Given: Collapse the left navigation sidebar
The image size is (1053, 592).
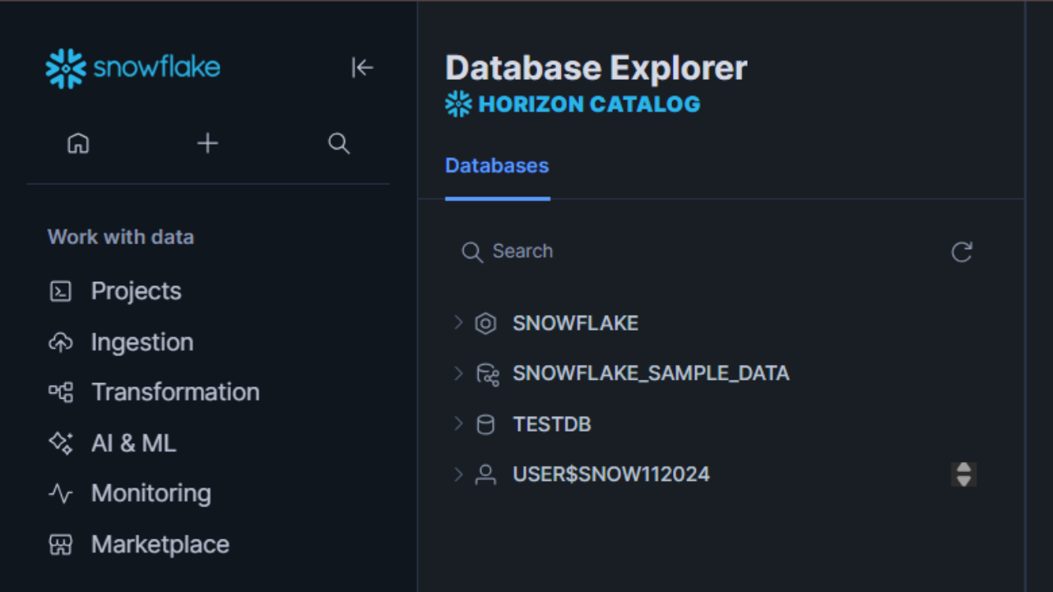Looking at the screenshot, I should [363, 67].
